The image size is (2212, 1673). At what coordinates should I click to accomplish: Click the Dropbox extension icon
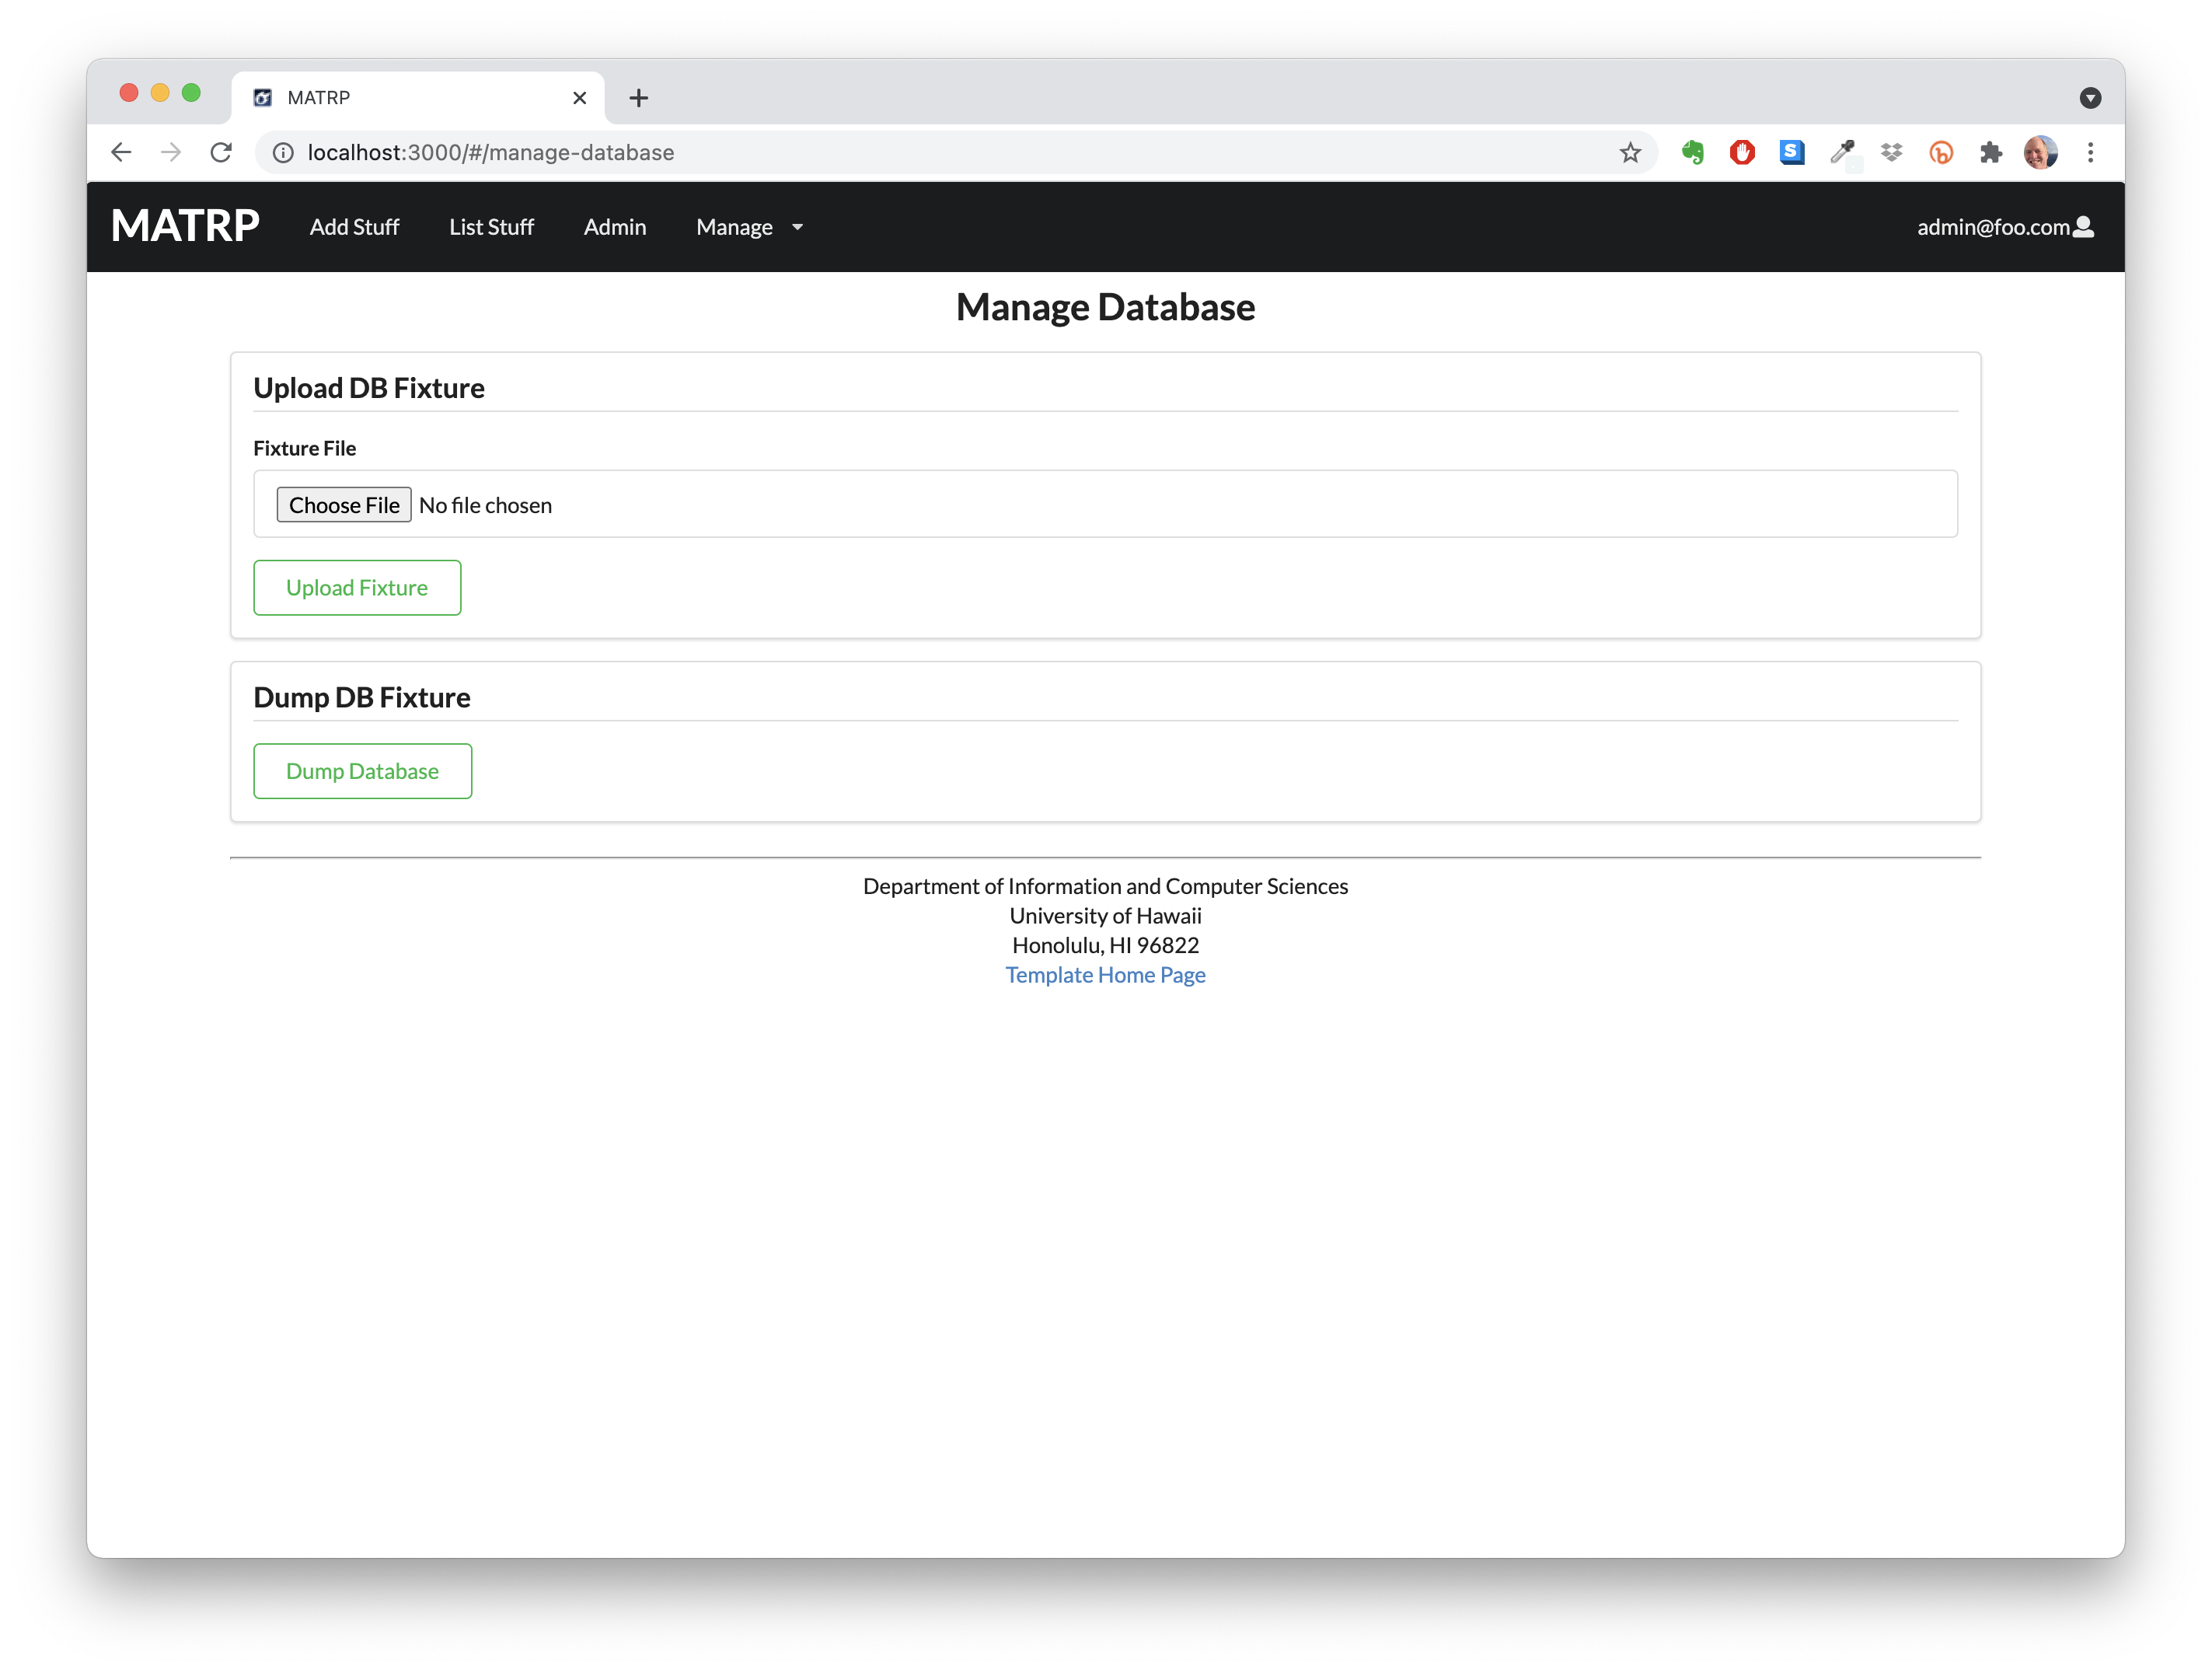click(x=1891, y=153)
